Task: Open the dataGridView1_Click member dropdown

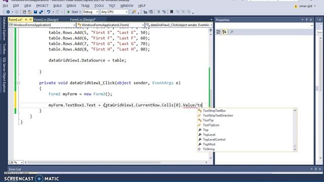Action: [x=179, y=25]
